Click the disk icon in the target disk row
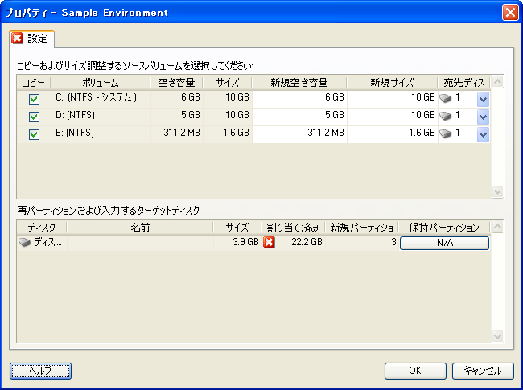523x390 pixels. [26, 242]
